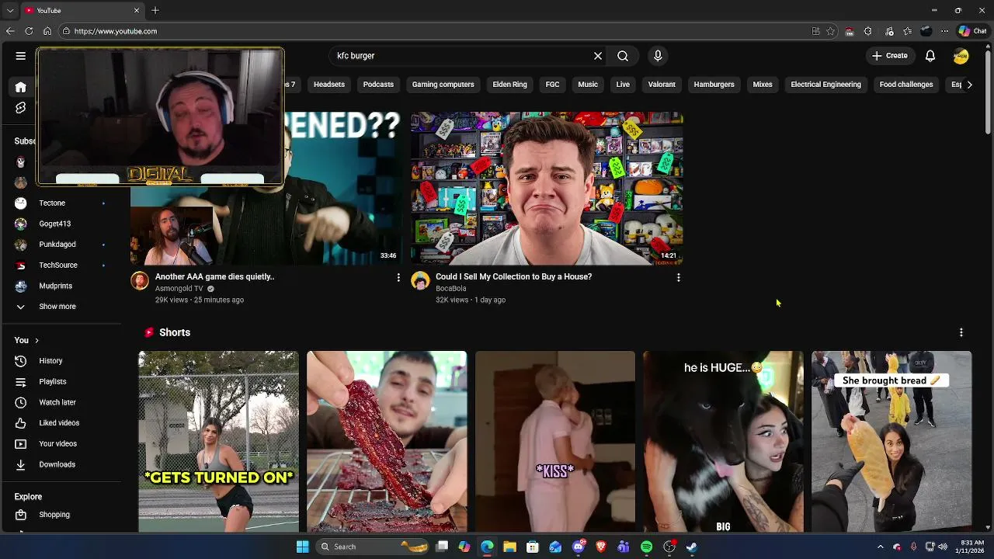This screenshot has width=994, height=559.
Task: Select the Elden Ring filter chip
Action: 509,85
